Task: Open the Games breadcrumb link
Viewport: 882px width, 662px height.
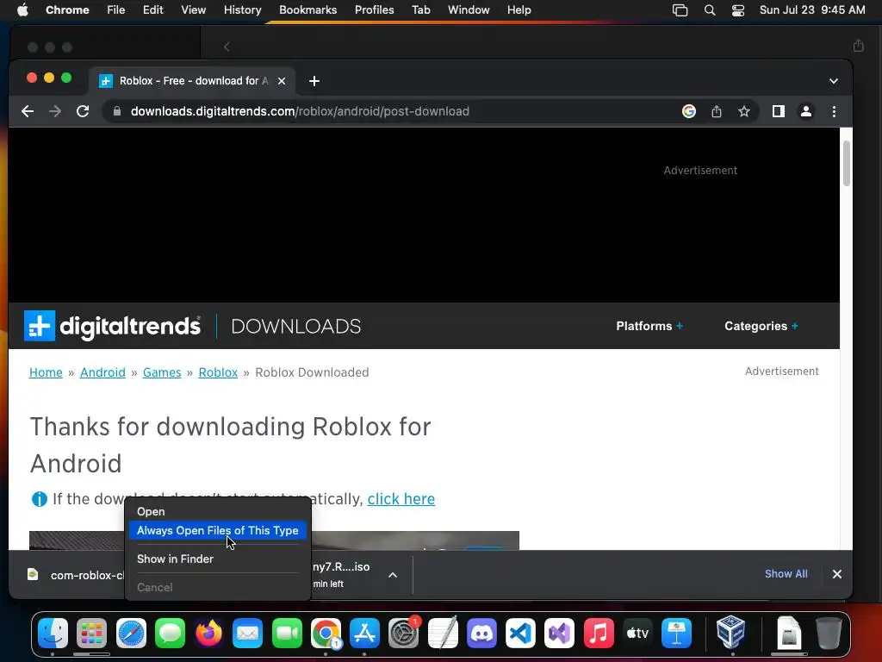Action: [x=162, y=372]
